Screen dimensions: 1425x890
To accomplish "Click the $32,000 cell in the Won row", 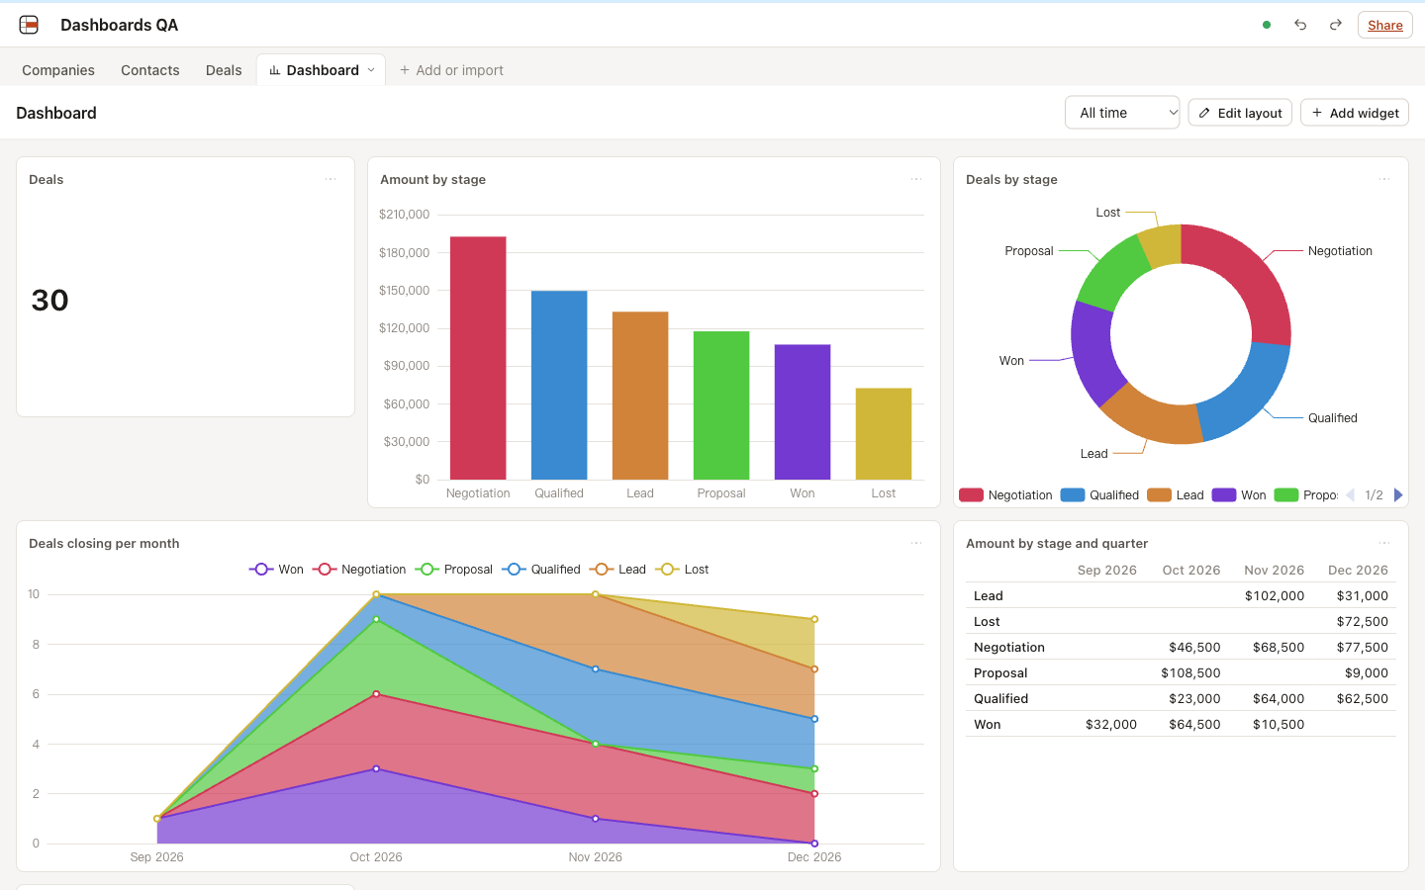I will [1111, 724].
